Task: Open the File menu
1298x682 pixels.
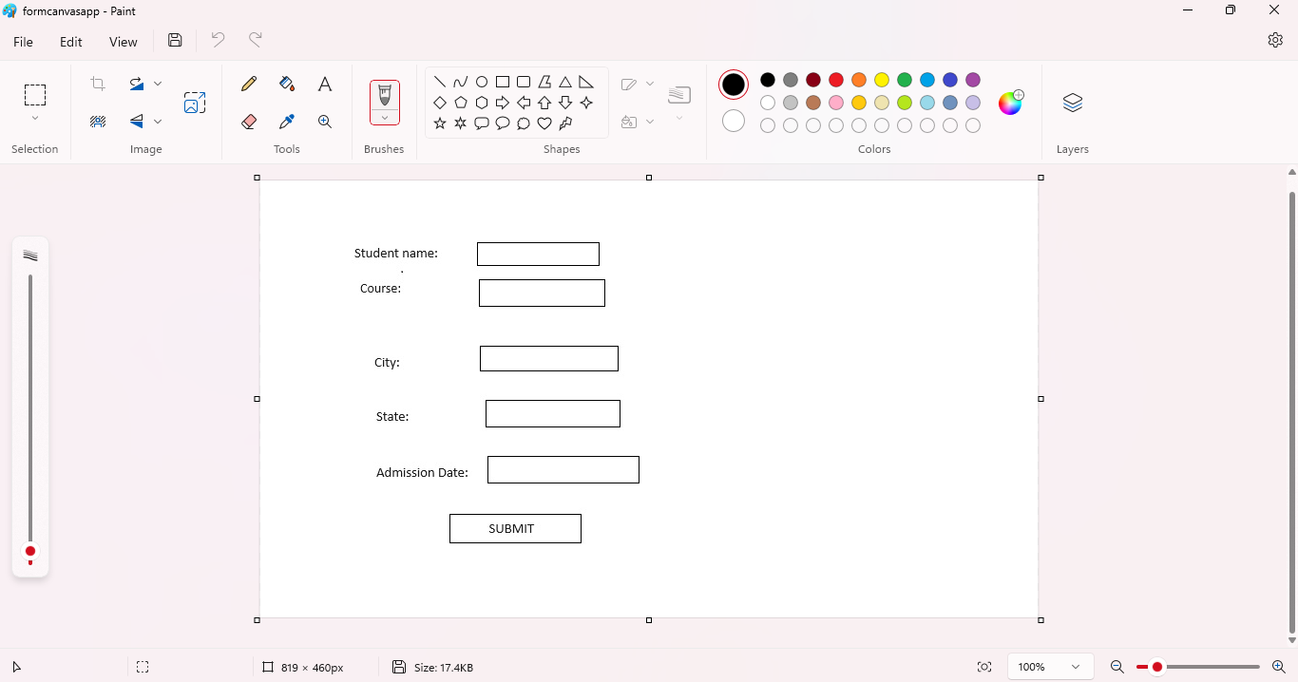Action: 23,42
